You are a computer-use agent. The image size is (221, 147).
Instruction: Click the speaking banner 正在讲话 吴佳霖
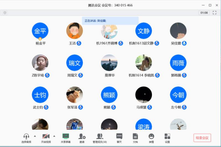110,21
